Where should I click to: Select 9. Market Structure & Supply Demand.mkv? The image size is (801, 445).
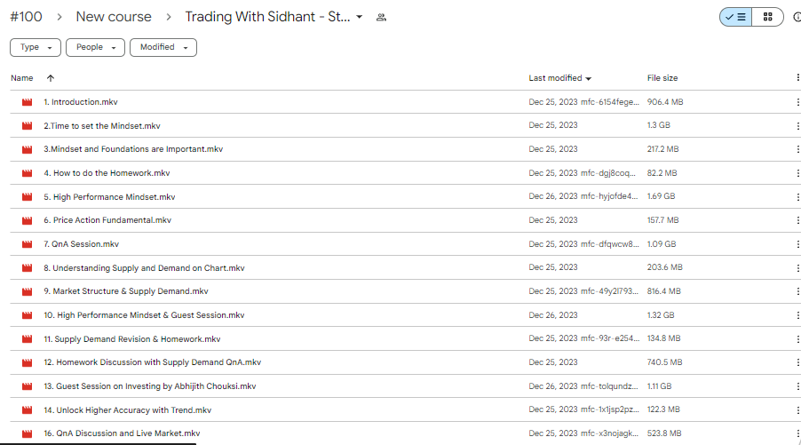coord(131,291)
